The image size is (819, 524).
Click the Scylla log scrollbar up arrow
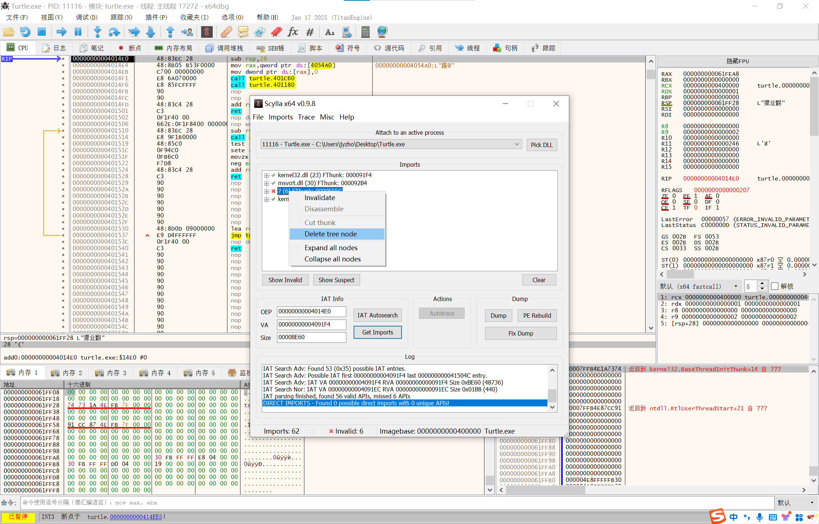coord(552,370)
